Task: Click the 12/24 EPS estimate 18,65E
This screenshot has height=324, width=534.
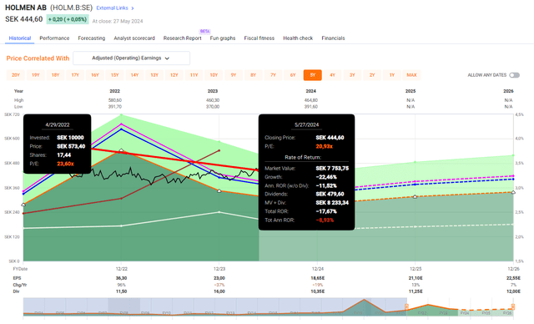Action: [317, 278]
